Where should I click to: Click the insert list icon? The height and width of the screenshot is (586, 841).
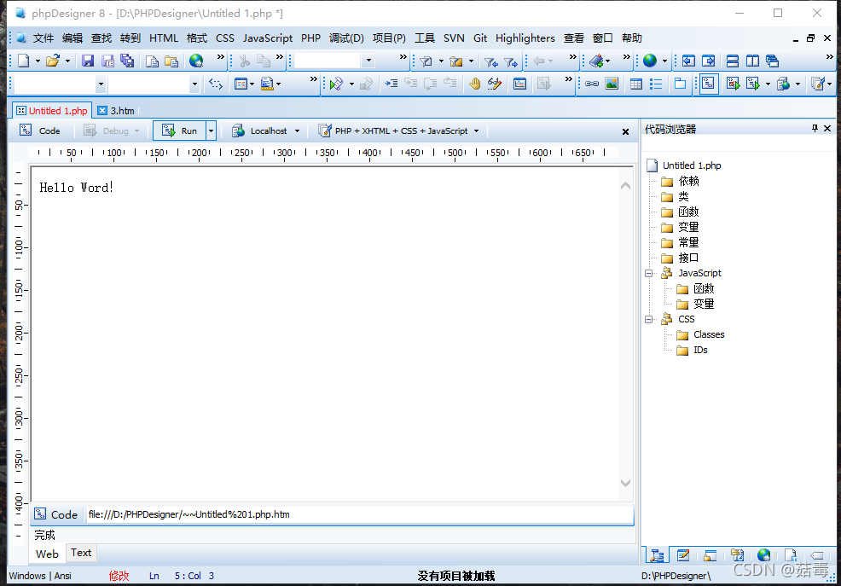(655, 84)
